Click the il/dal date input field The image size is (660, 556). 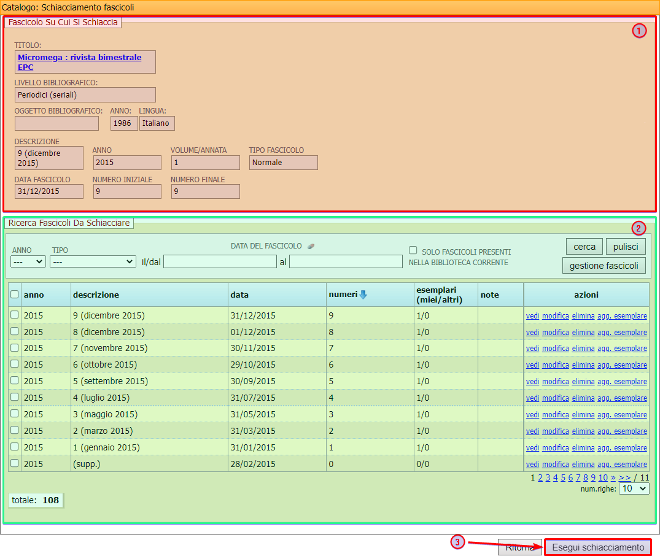point(220,262)
